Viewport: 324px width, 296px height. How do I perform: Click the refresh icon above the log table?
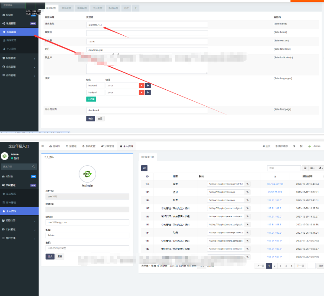click(x=144, y=168)
